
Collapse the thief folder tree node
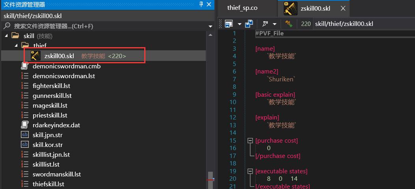16,46
